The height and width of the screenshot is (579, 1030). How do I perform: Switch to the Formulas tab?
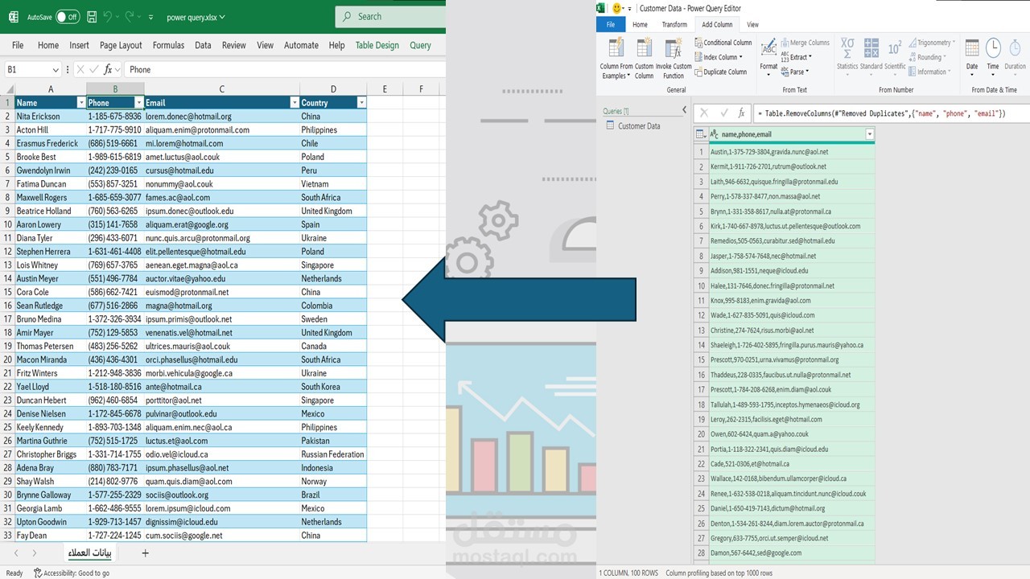[x=168, y=45]
